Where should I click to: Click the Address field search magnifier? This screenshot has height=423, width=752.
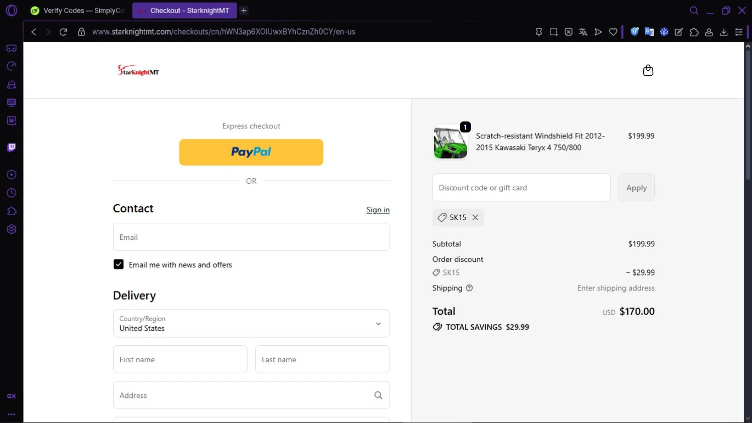tap(379, 395)
